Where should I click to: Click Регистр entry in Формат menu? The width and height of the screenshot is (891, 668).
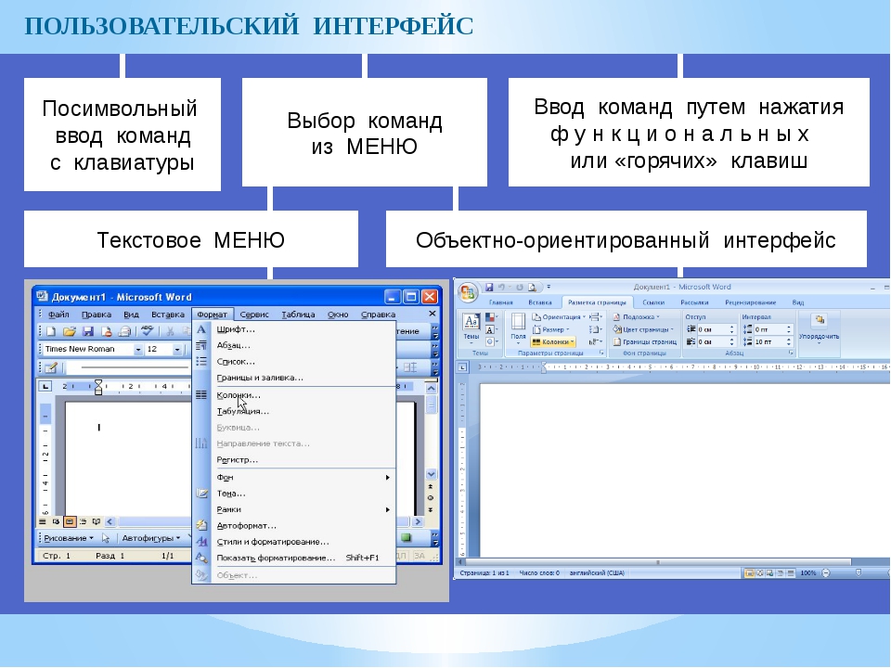tap(237, 460)
